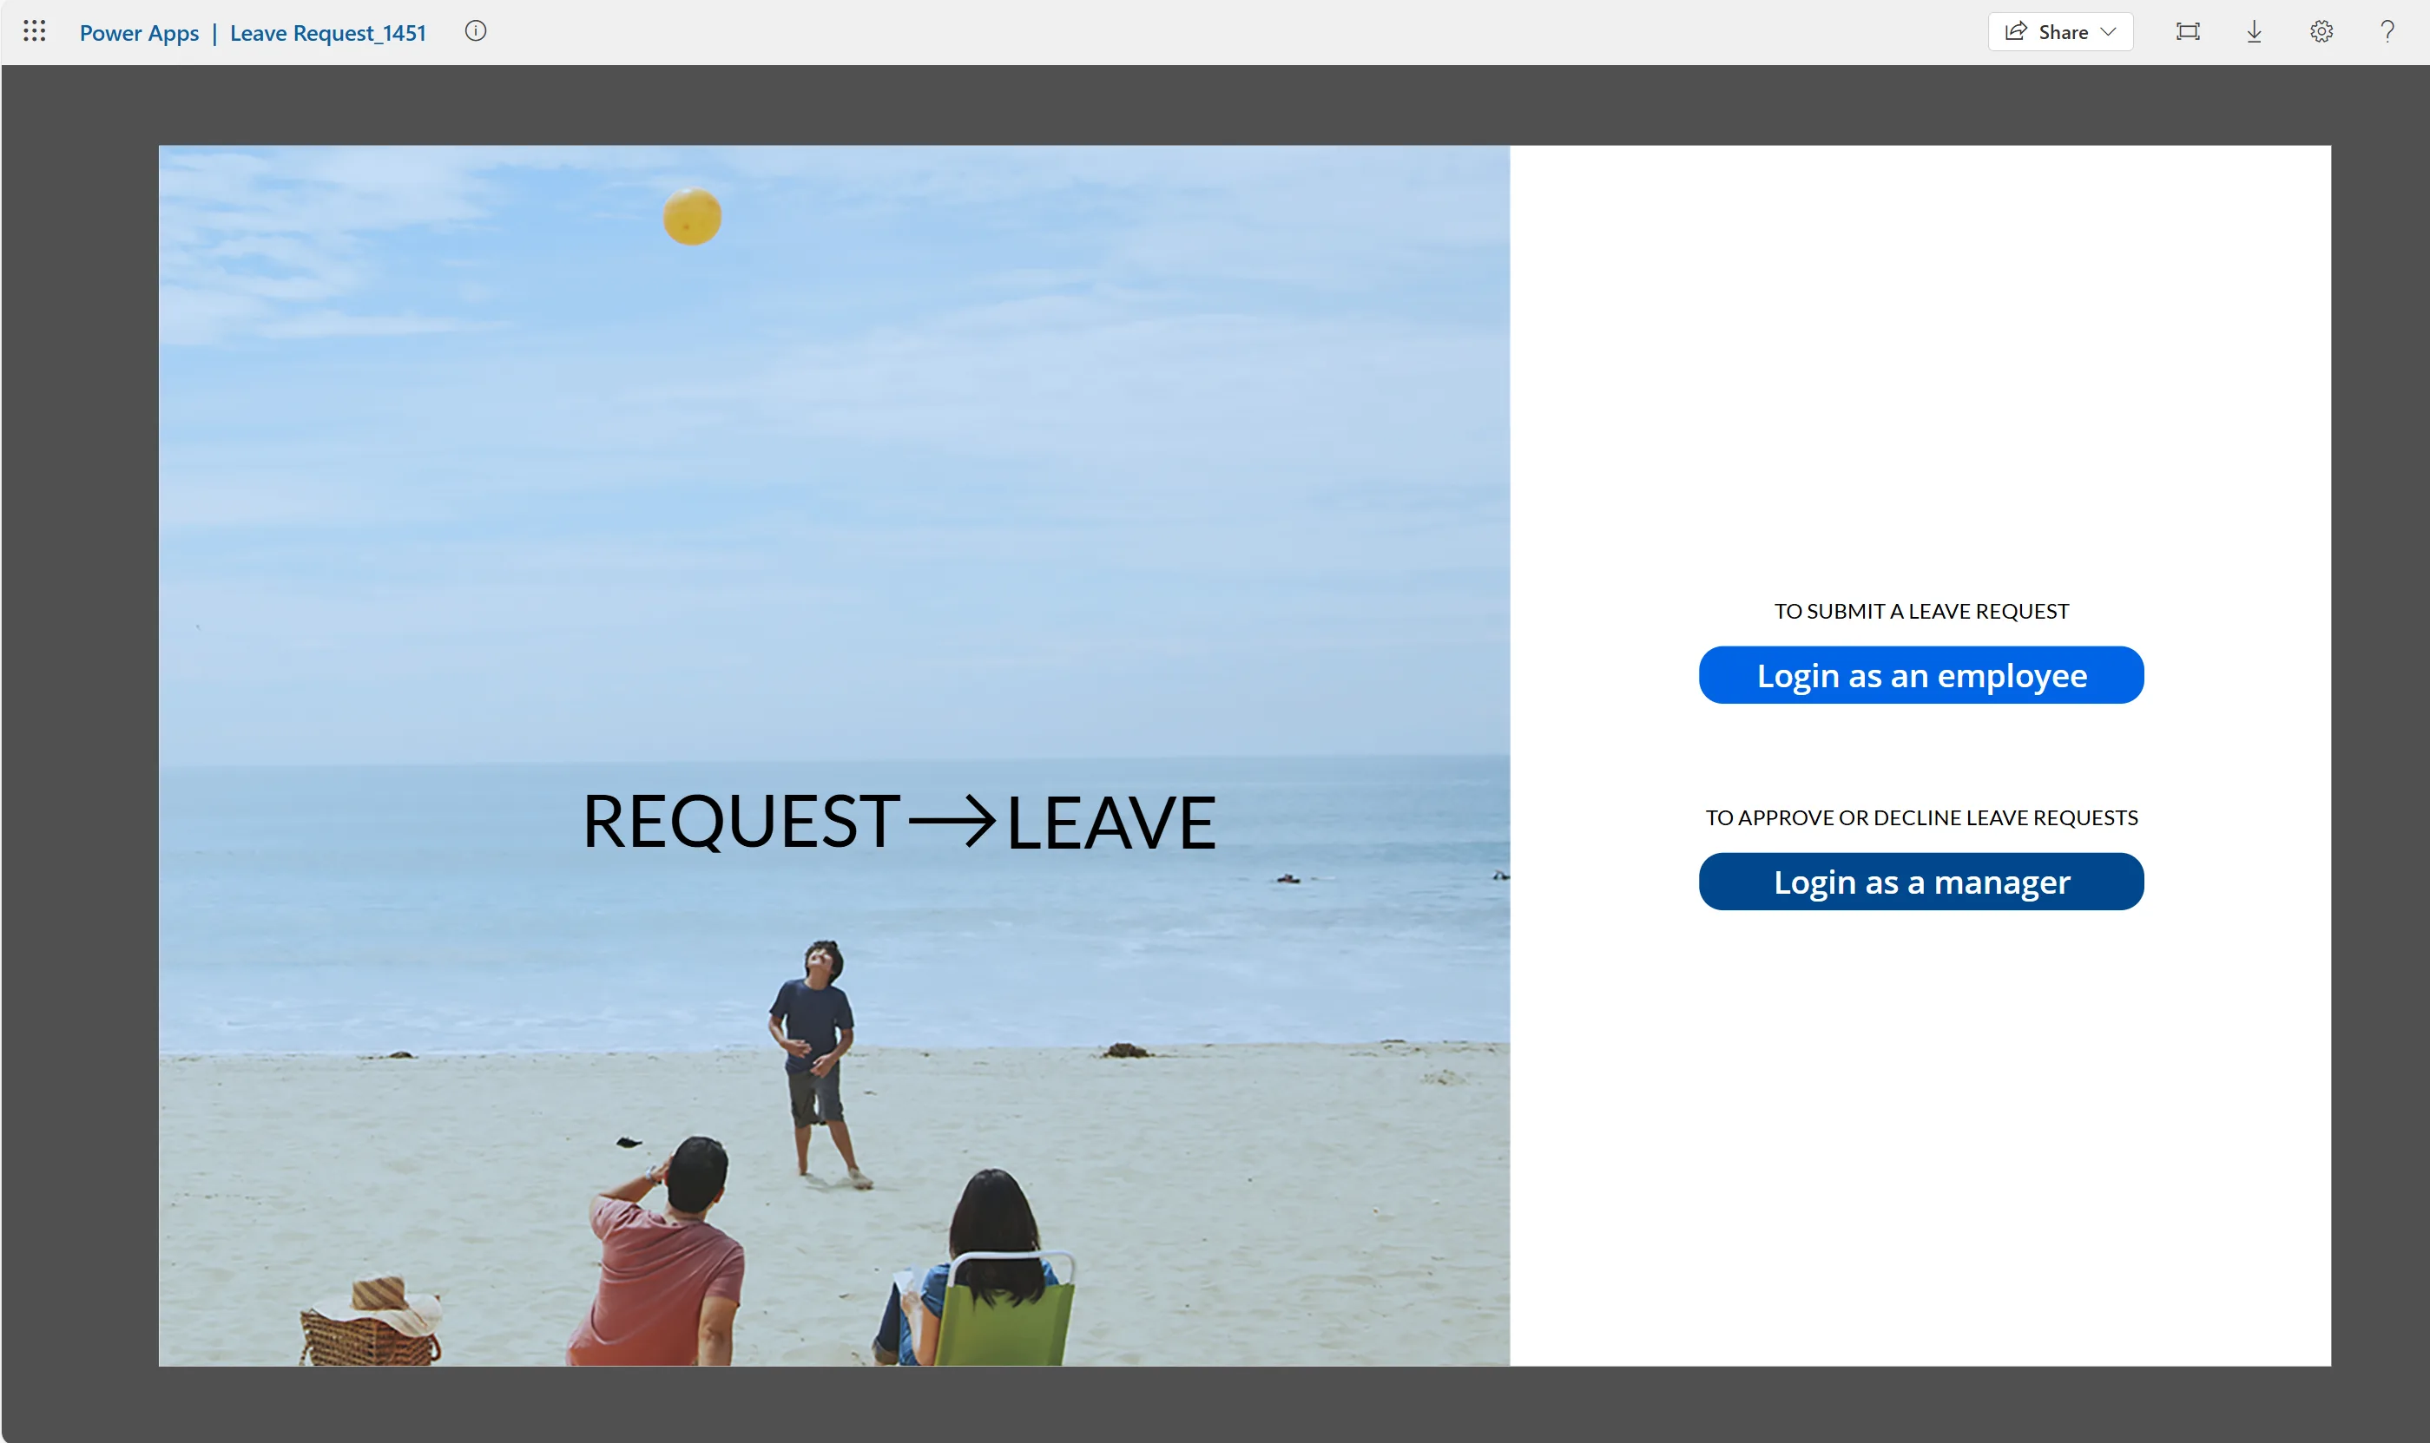
Task: Click the arrow between REQUEST and LEAVE
Action: point(952,822)
